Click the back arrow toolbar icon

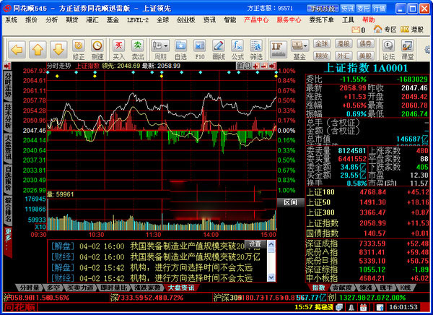point(17,50)
